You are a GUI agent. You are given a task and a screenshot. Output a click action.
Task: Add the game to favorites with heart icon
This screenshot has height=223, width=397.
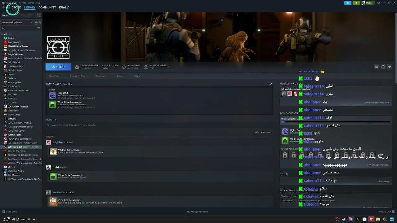pyautogui.click(x=390, y=67)
